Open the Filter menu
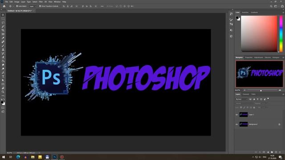The width and height of the screenshot is (285, 160). pos(41,2)
